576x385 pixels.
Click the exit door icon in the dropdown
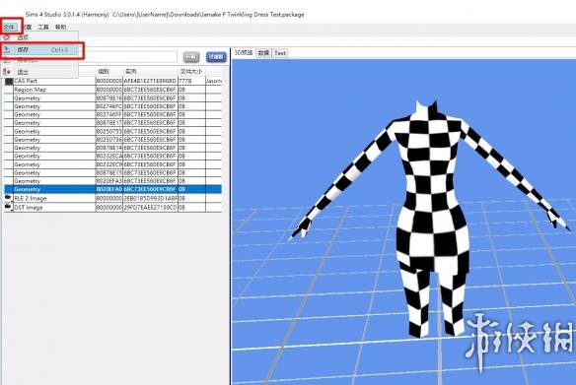[x=7, y=72]
